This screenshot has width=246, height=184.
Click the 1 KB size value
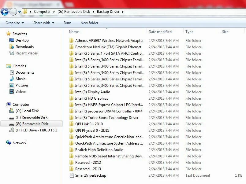click(238, 175)
